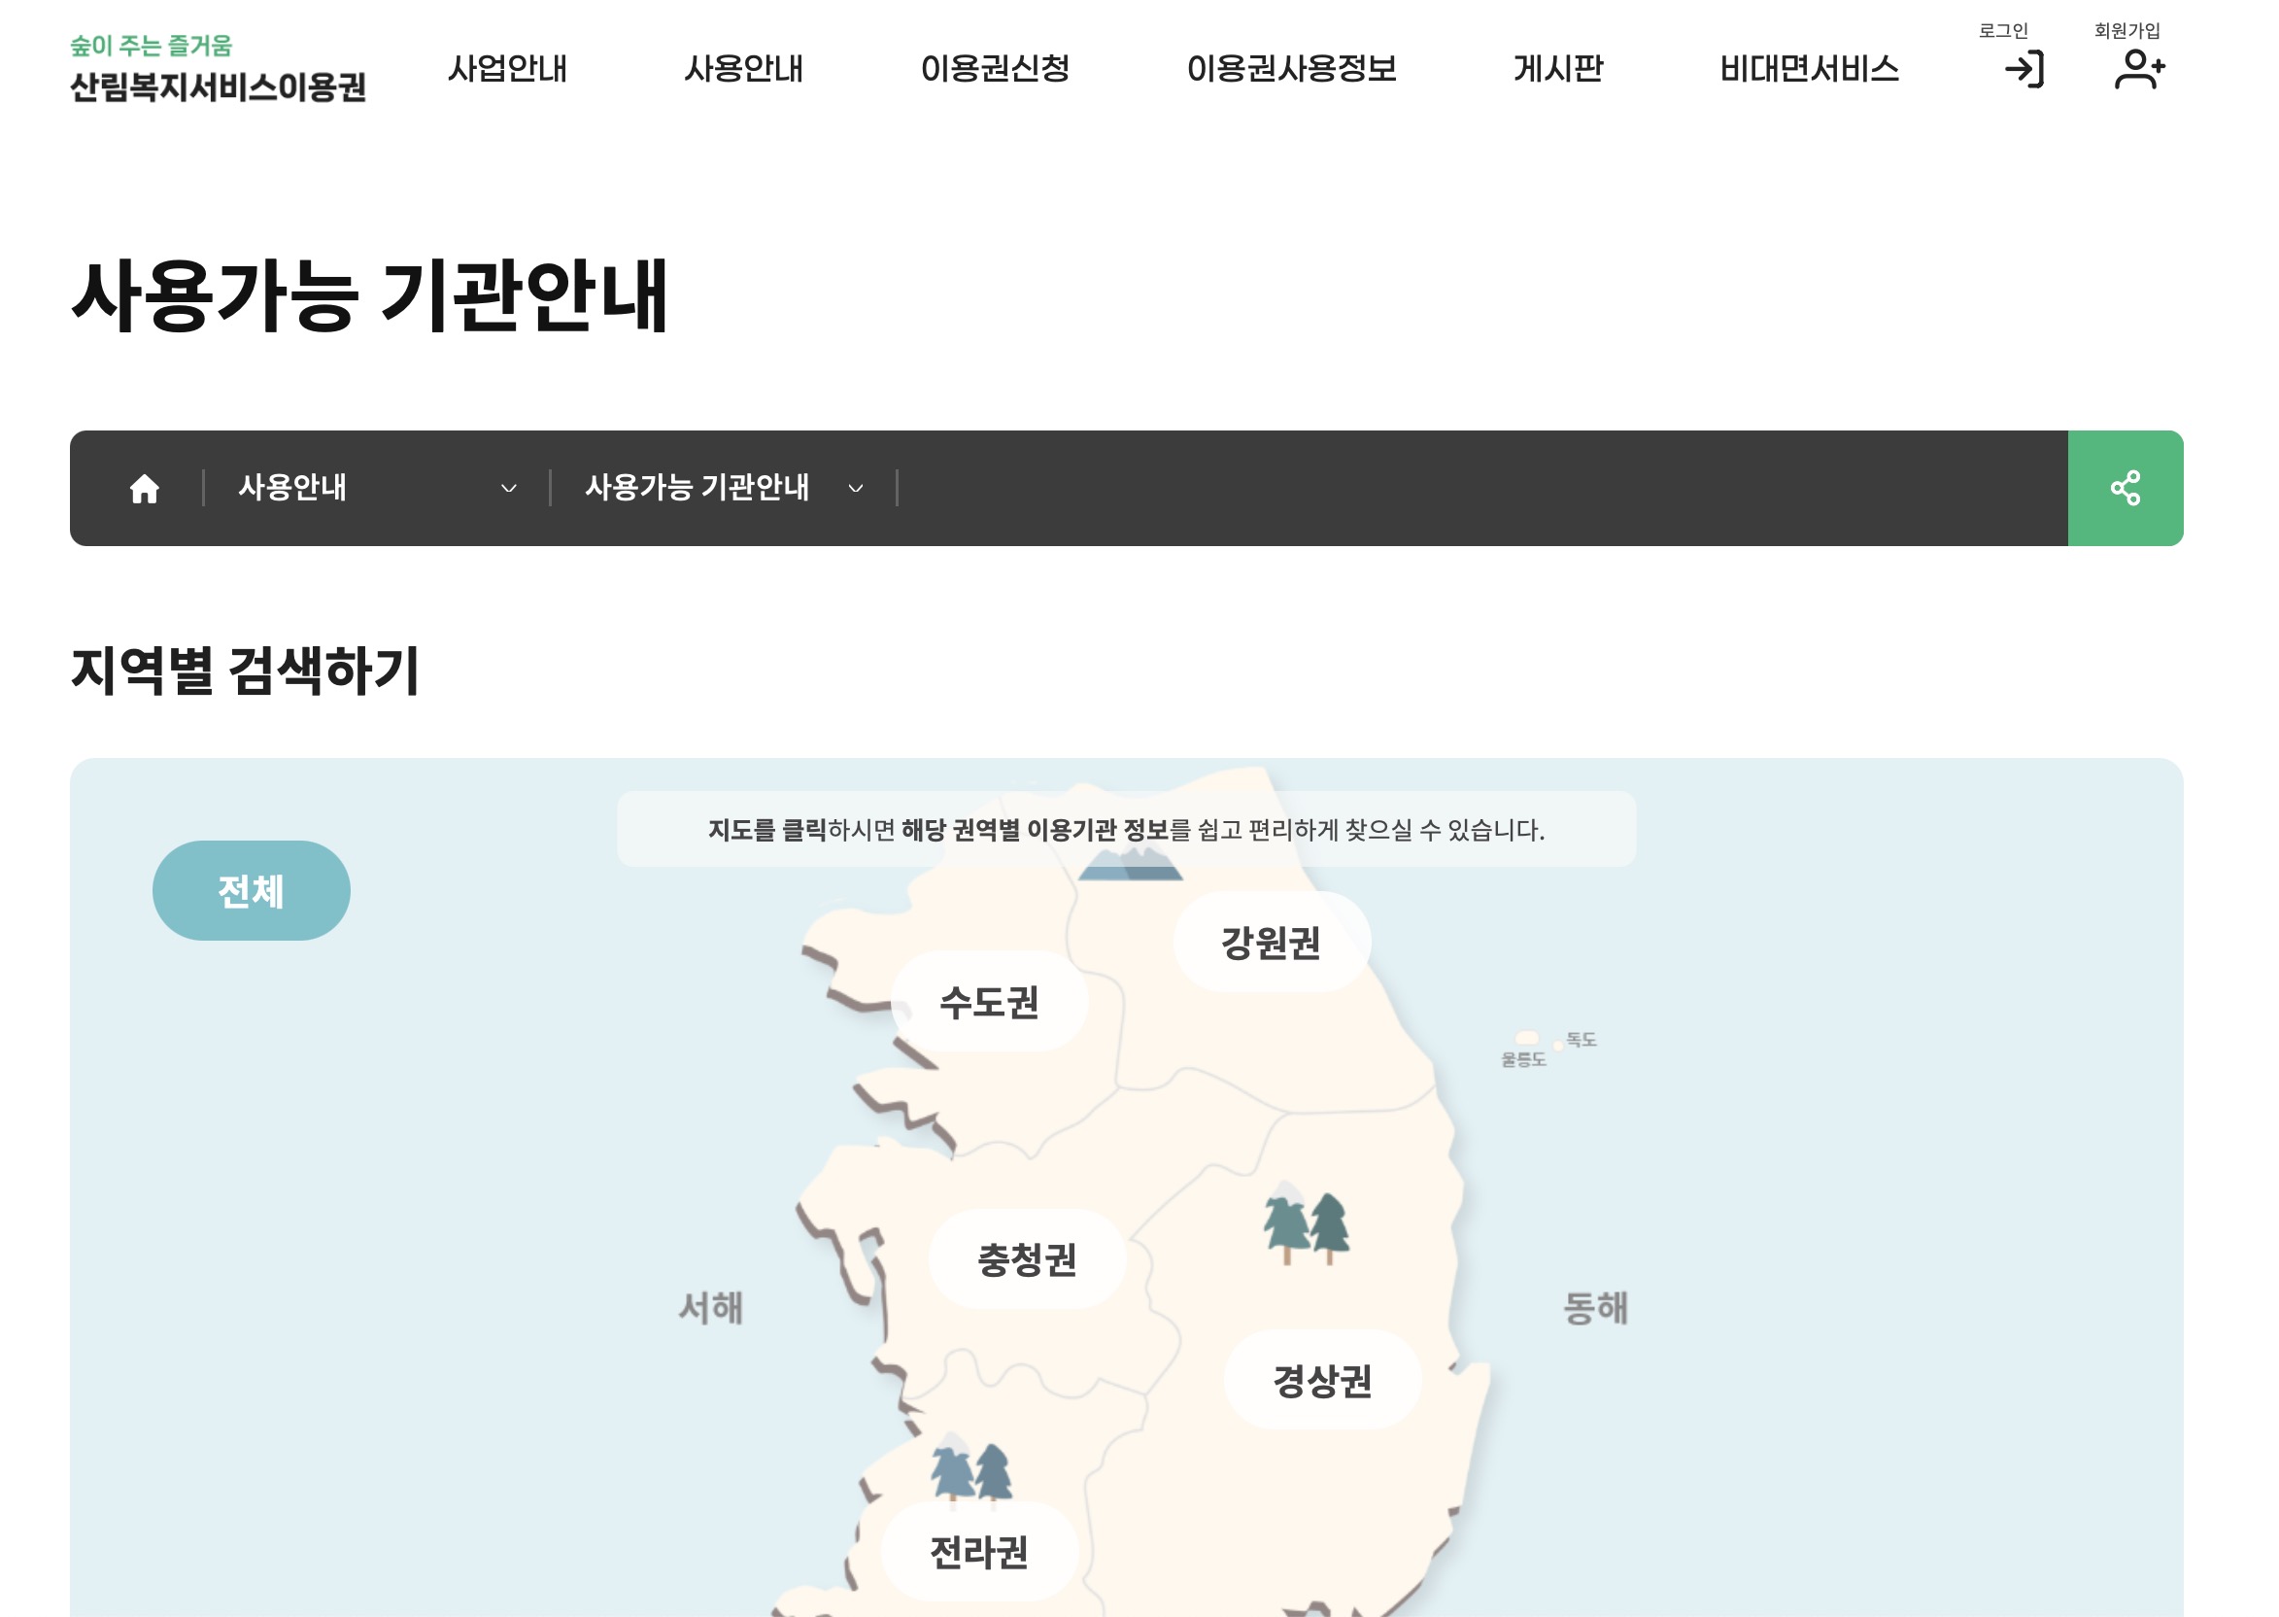
Task: Expand the 사용안내 breadcrumb dropdown
Action: click(378, 489)
